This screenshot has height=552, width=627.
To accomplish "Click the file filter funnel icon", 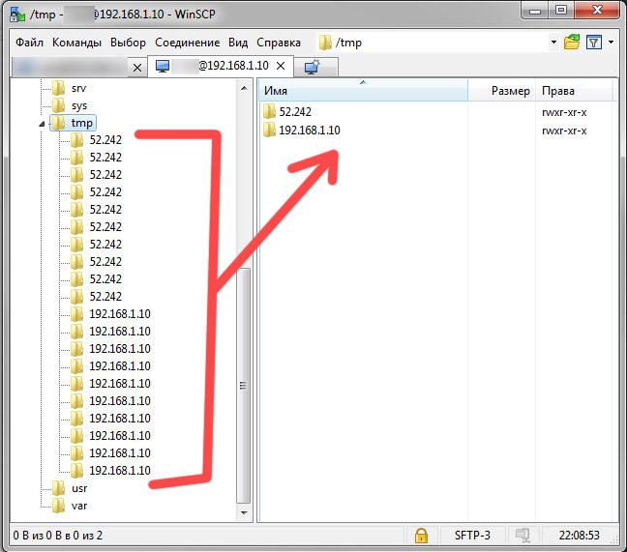I will click(x=594, y=43).
